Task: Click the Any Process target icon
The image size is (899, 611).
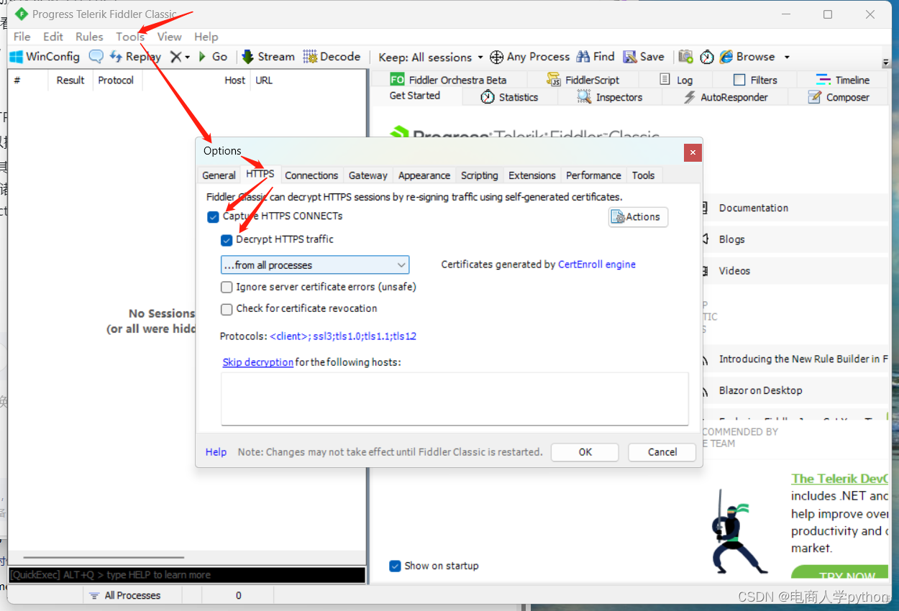Action: point(496,57)
